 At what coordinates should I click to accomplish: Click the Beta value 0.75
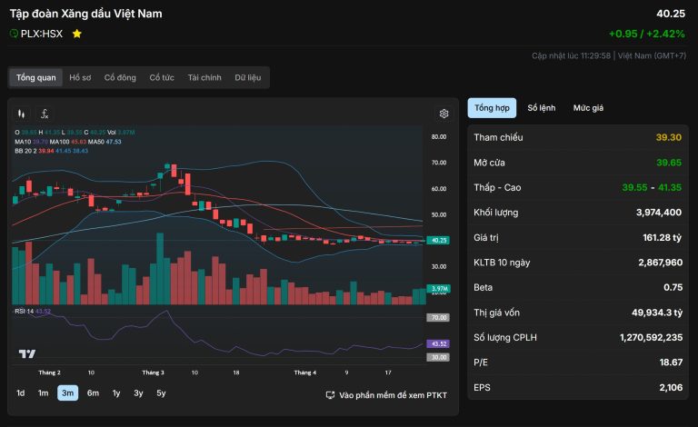673,287
